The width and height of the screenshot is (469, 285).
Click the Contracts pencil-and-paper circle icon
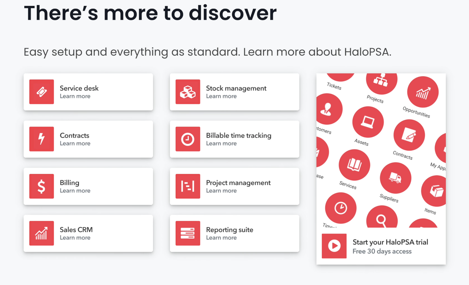pos(409,135)
